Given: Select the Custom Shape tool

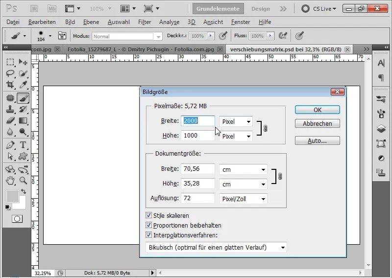Looking at the screenshot, I should point(23,156).
